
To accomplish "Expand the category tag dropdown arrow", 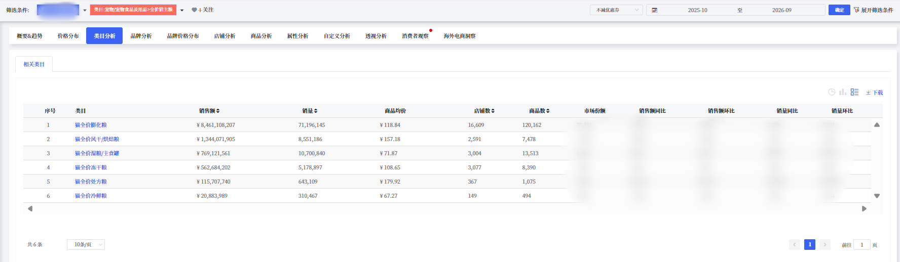I will [x=182, y=10].
